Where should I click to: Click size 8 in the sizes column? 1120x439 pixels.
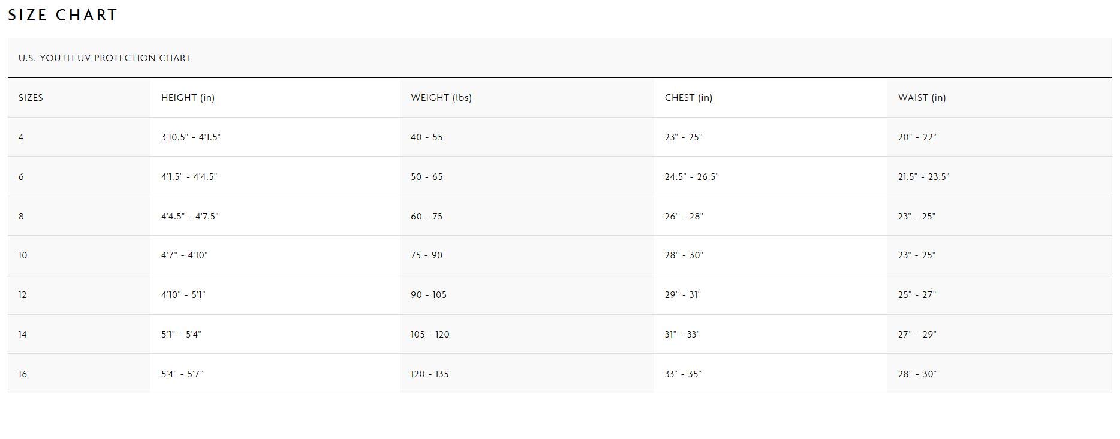(x=21, y=217)
